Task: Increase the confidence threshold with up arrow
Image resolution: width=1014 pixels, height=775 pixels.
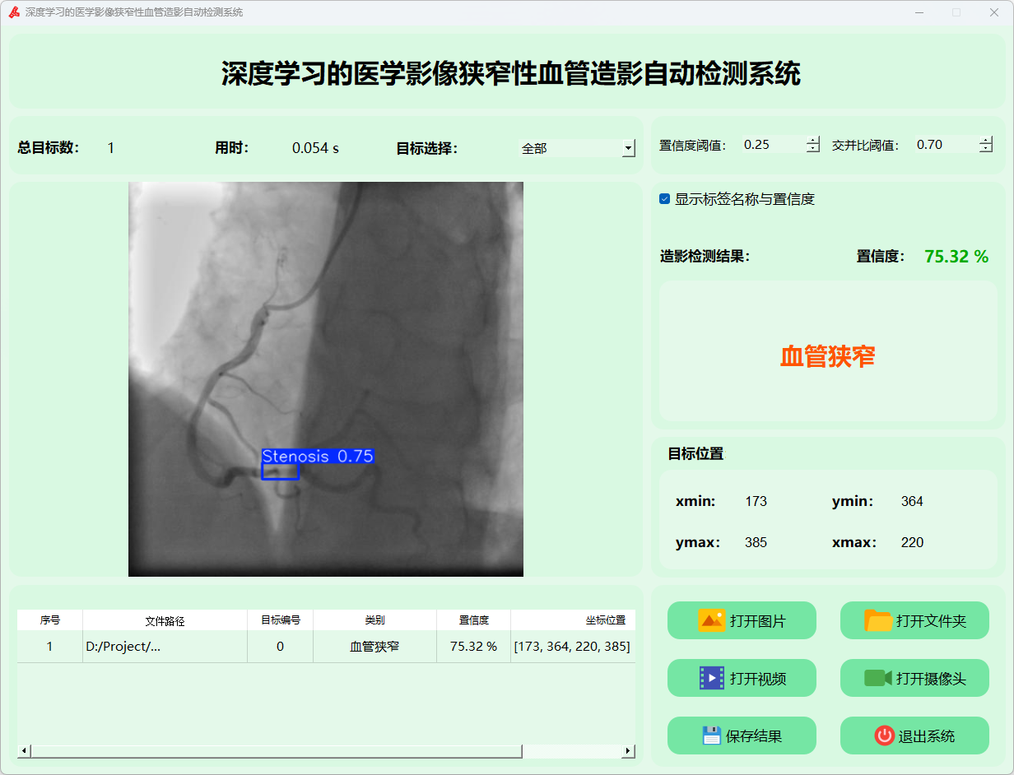Action: 813,141
